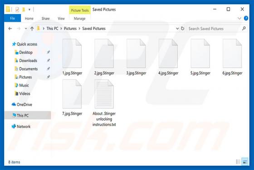The width and height of the screenshot is (254, 170).
Task: Click New folder icon in quick access toolbar
Action: [x=24, y=9]
